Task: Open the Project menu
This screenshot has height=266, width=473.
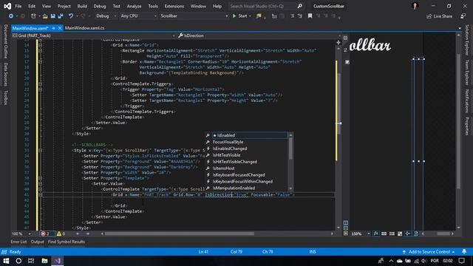Action: coord(64,6)
